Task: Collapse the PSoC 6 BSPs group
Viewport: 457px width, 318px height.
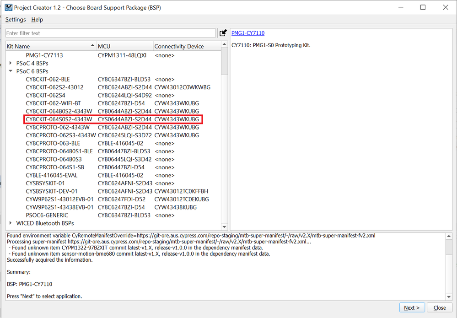Action: [11, 71]
